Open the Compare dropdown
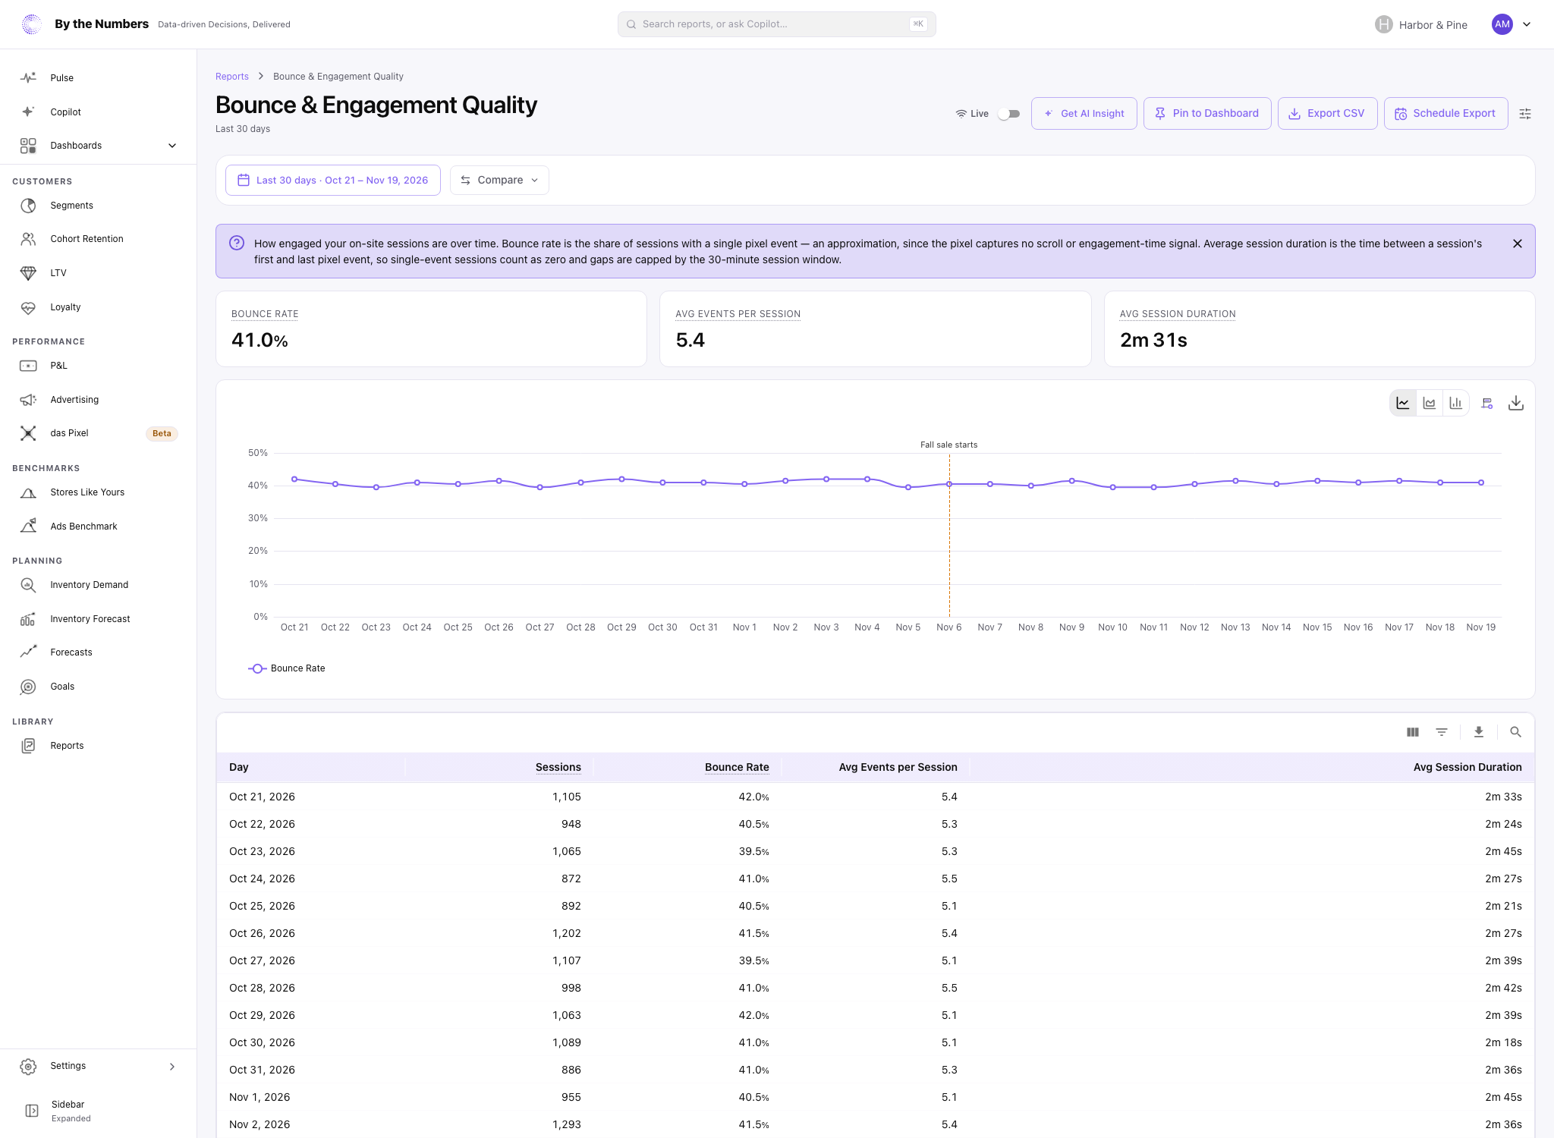 499,181
